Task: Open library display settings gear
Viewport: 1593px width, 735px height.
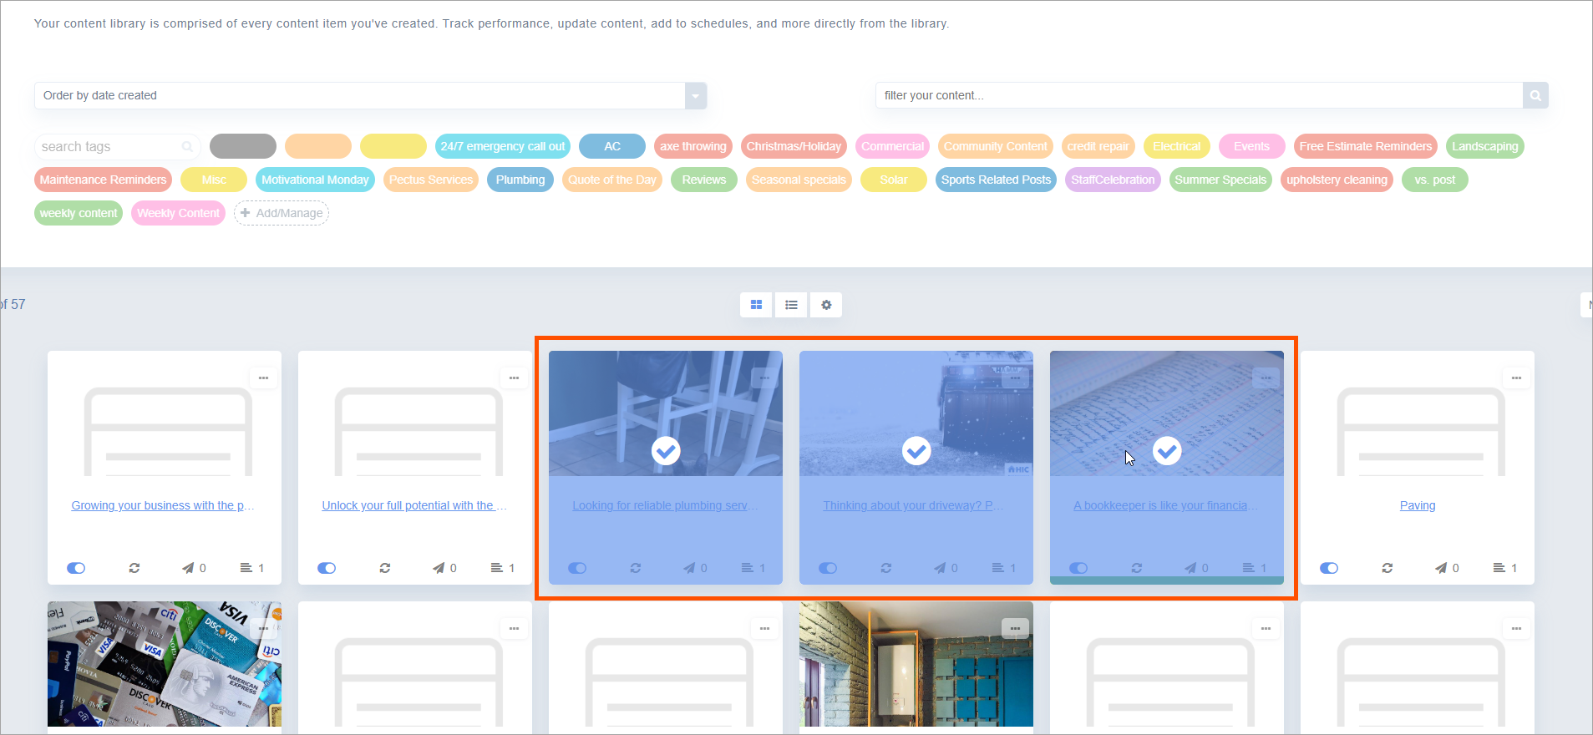Action: (x=826, y=305)
